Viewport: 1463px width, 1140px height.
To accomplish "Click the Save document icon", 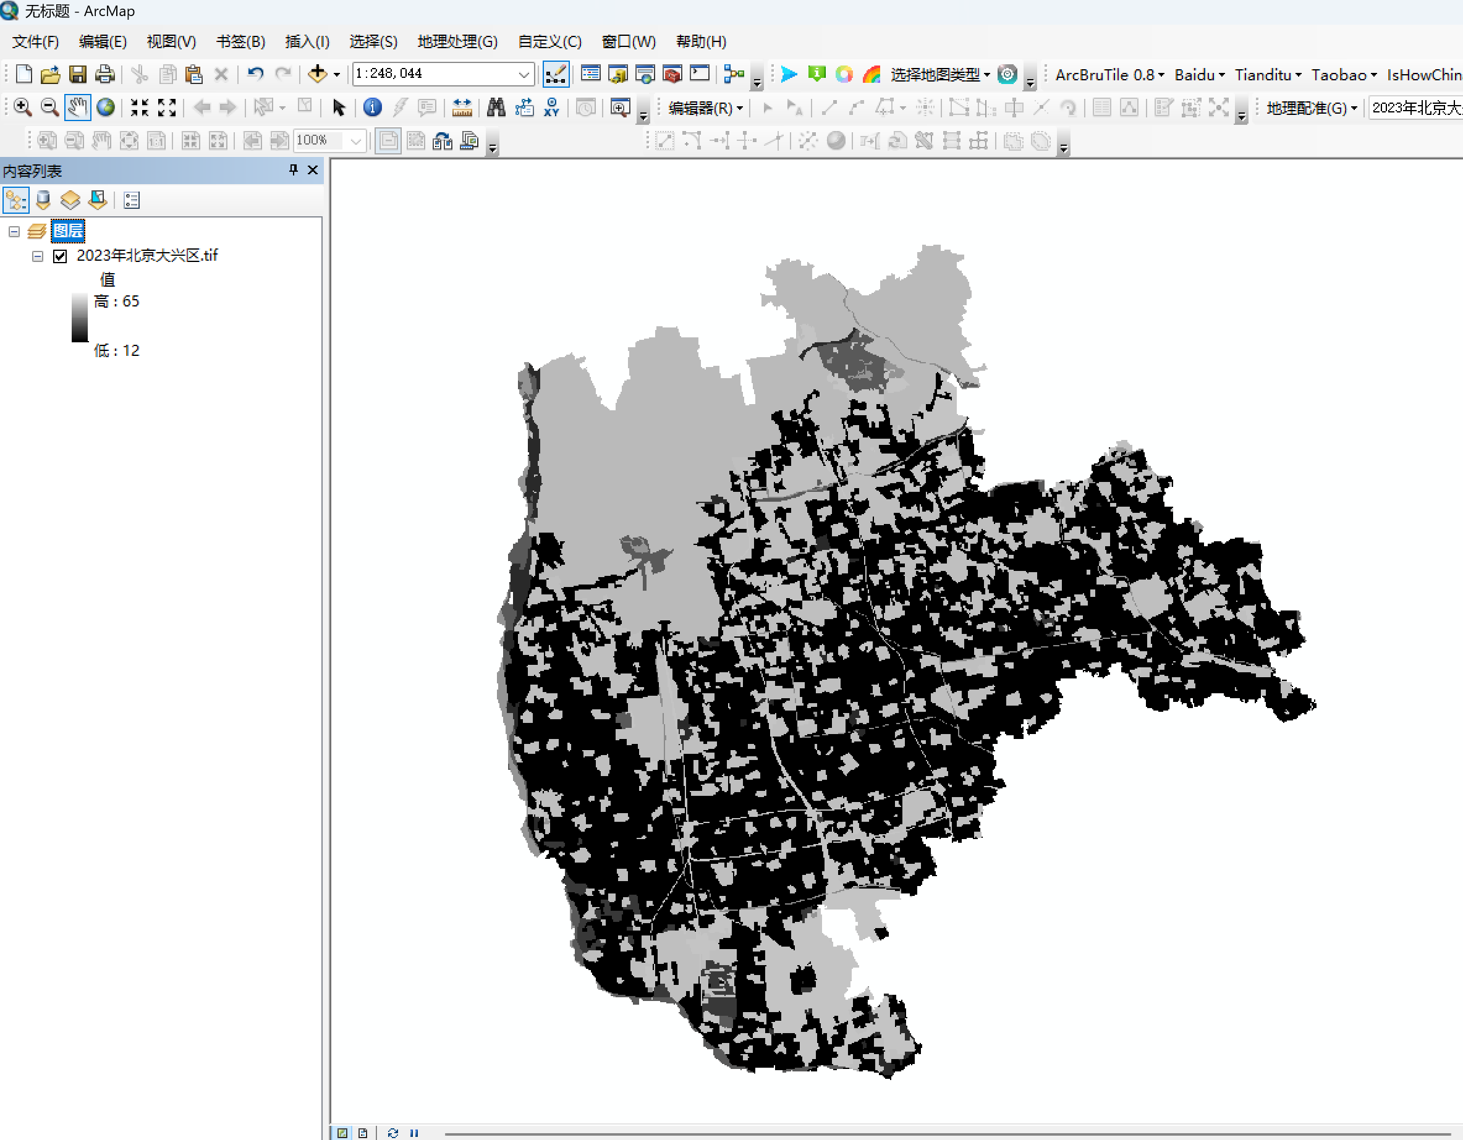I will [78, 74].
